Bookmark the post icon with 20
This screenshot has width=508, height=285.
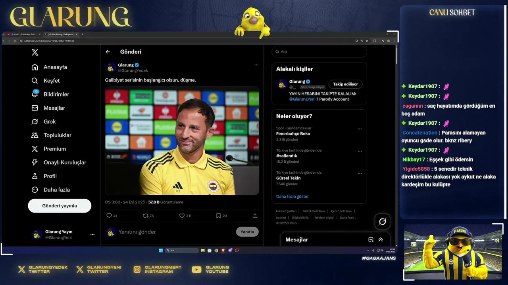pyautogui.click(x=218, y=216)
